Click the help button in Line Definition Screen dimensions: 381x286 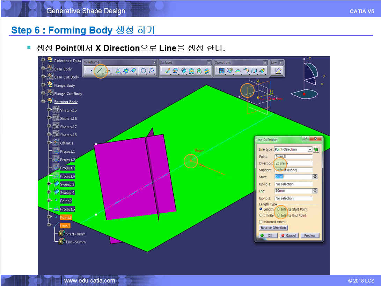click(306, 139)
